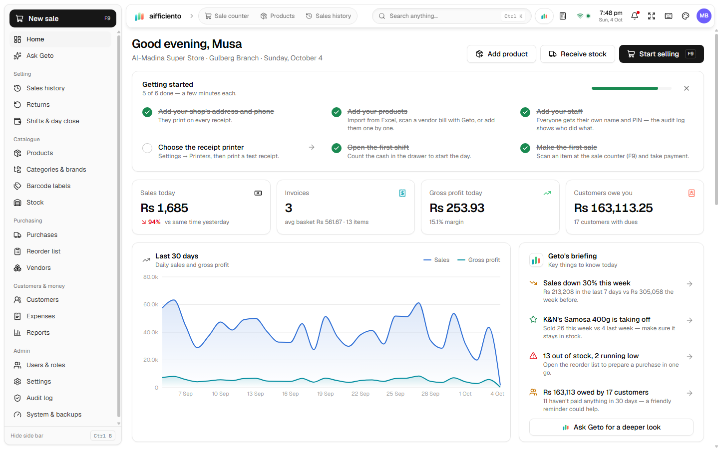719x449 pixels.
Task: Switch to the Sale counter tab
Action: click(227, 16)
